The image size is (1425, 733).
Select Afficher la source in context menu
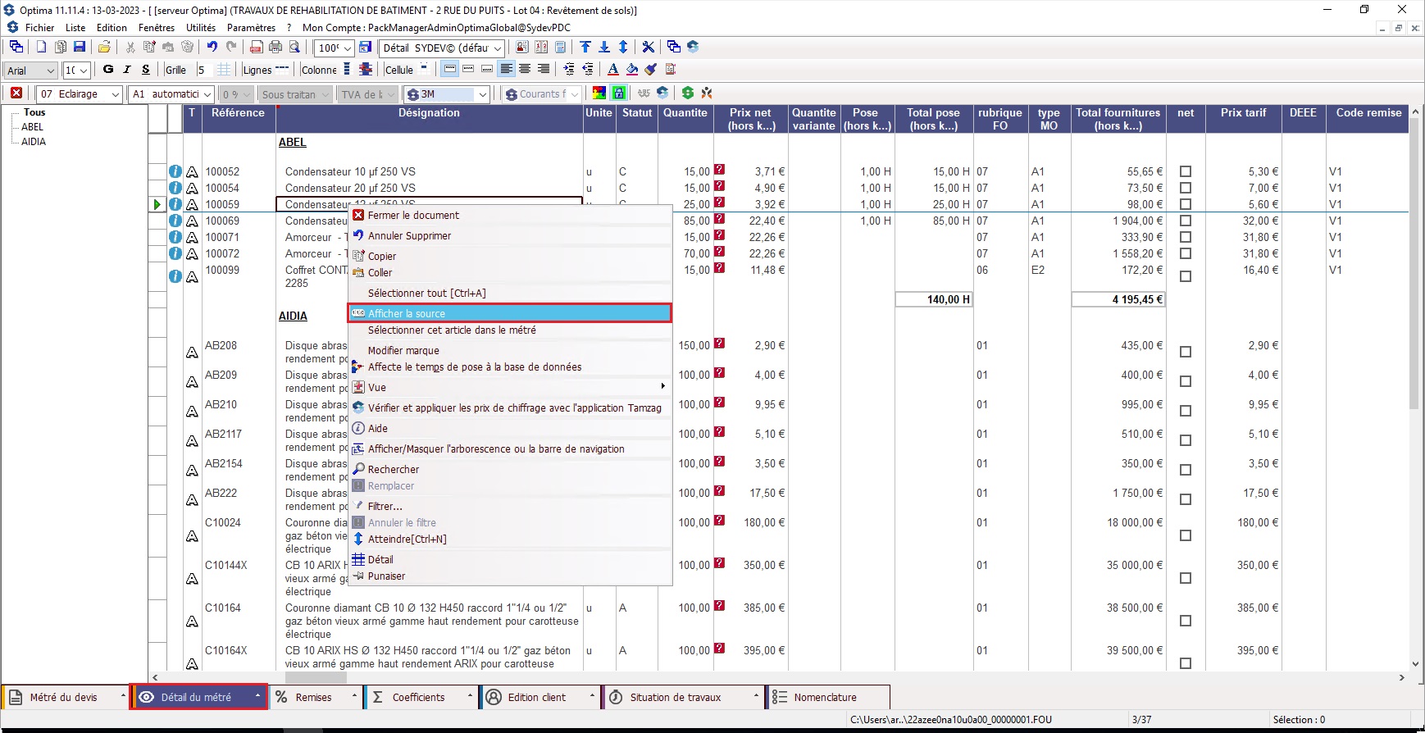click(x=510, y=313)
